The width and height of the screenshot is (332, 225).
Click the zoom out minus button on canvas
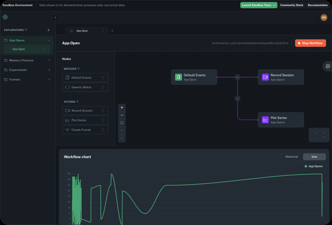[x=122, y=115]
